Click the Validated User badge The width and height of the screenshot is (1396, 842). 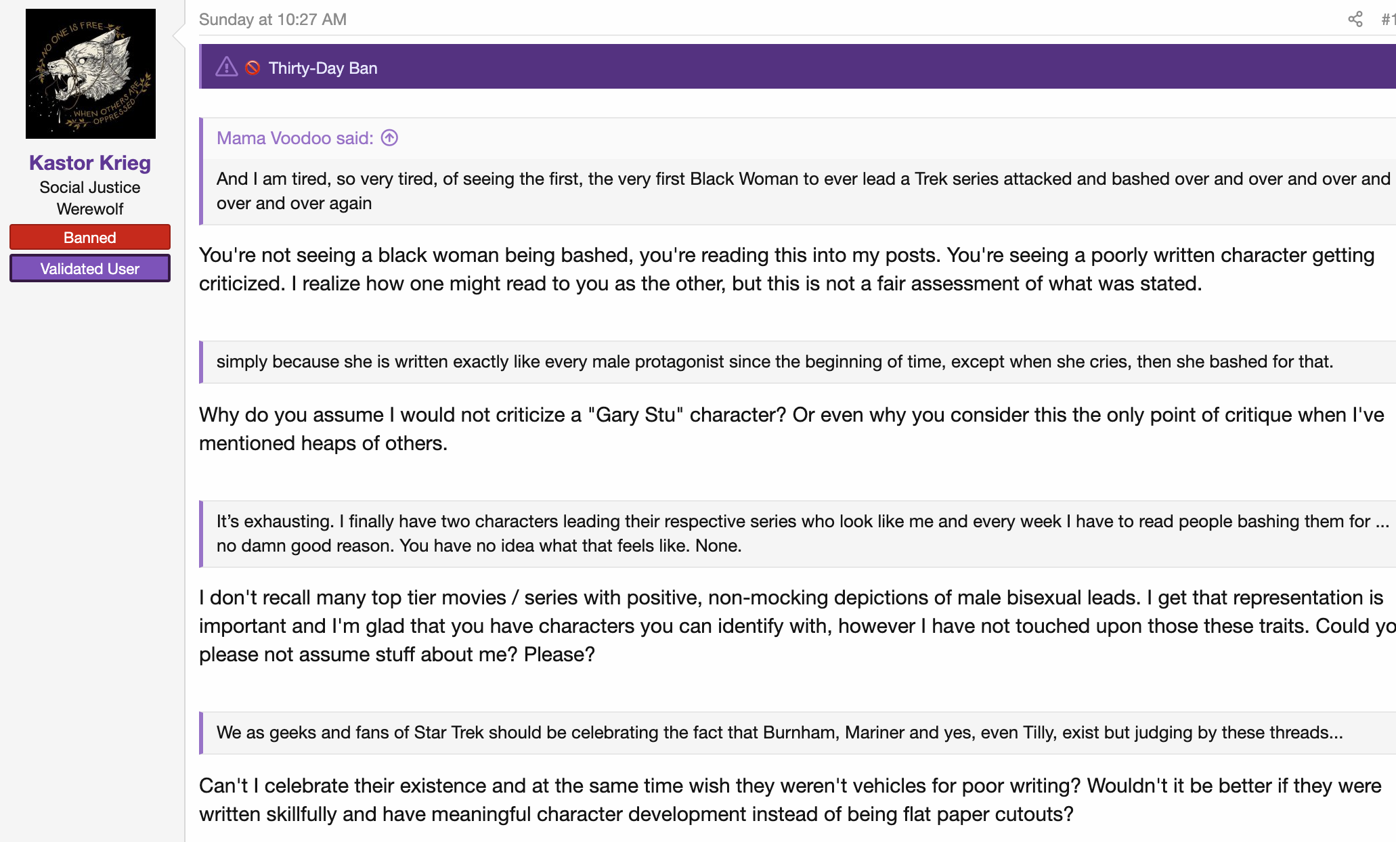pyautogui.click(x=90, y=269)
